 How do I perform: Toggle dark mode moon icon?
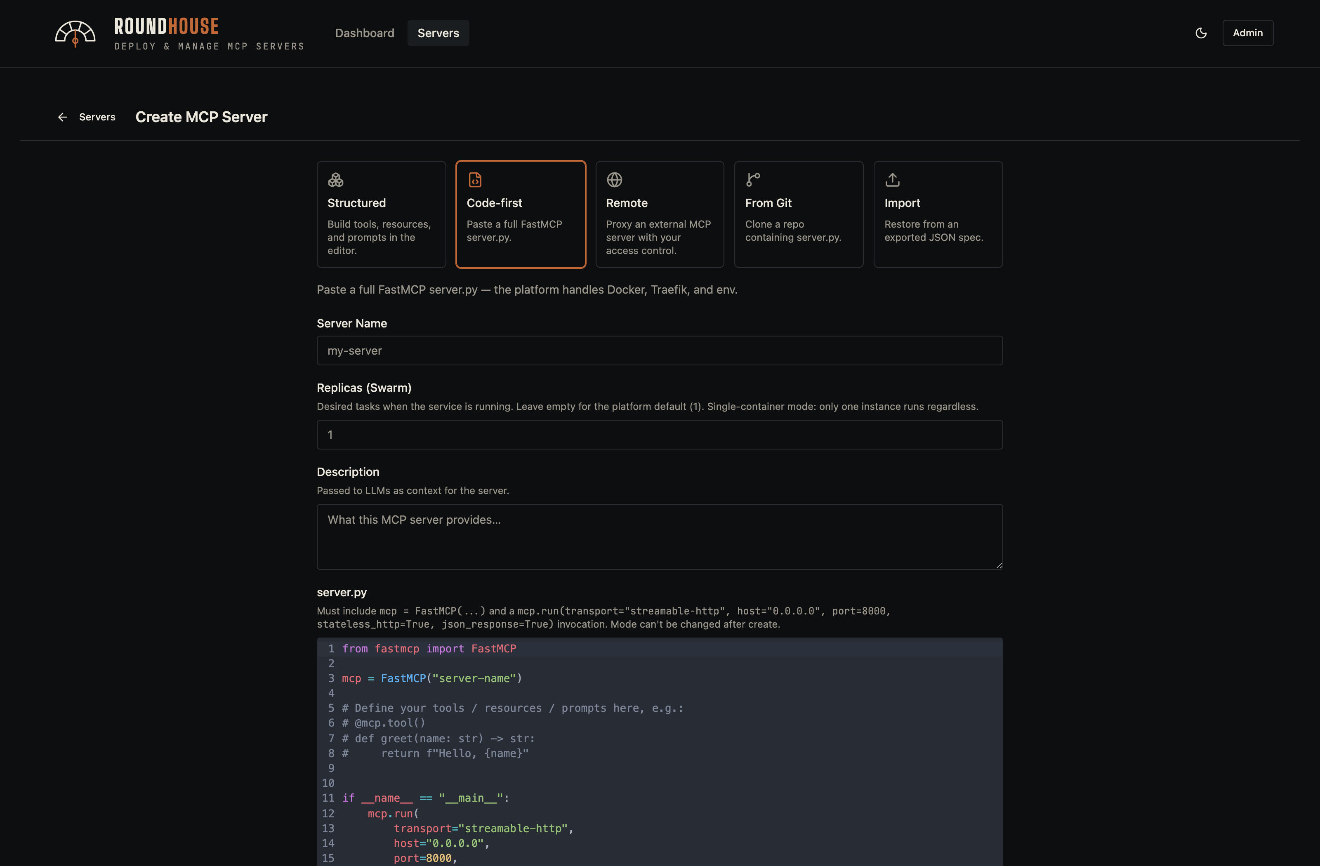tap(1201, 33)
